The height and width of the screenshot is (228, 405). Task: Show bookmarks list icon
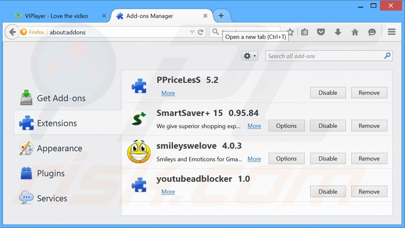click(305, 32)
